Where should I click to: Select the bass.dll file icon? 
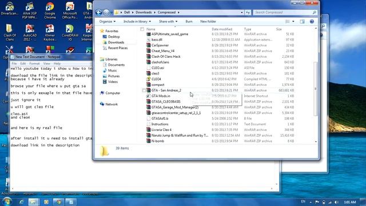coord(148,39)
